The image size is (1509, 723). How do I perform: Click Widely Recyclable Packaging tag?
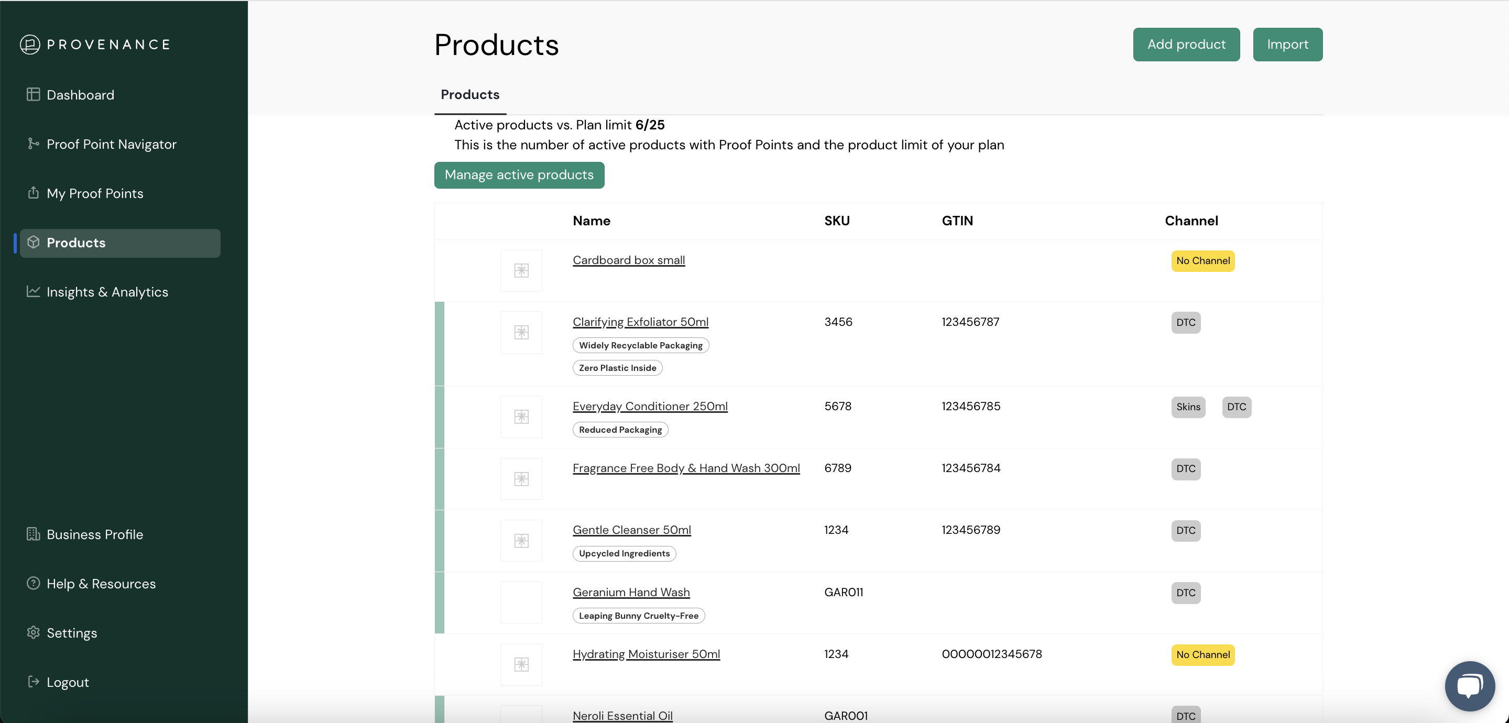(x=641, y=346)
